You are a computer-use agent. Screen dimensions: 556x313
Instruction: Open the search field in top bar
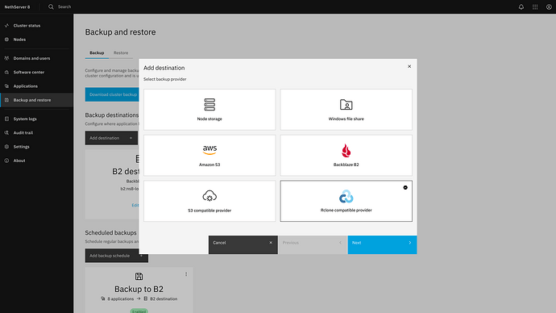click(x=64, y=6)
